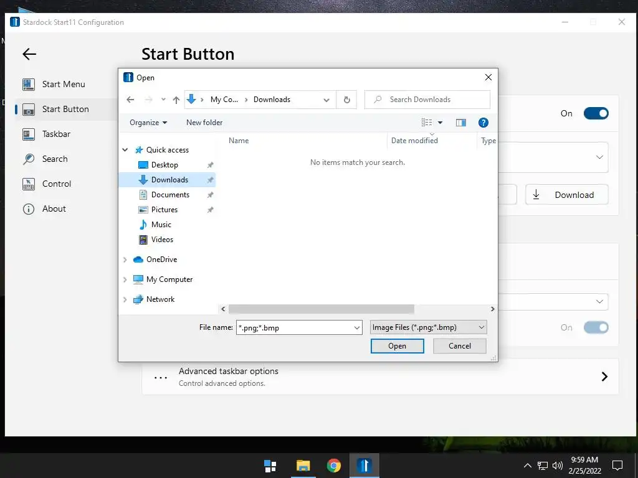This screenshot has width=638, height=478.
Task: Click the Open button
Action: (397, 346)
